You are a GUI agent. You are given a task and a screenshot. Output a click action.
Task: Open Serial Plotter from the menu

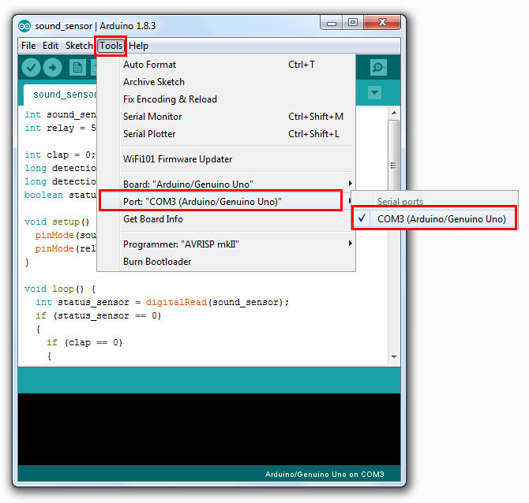[226, 134]
